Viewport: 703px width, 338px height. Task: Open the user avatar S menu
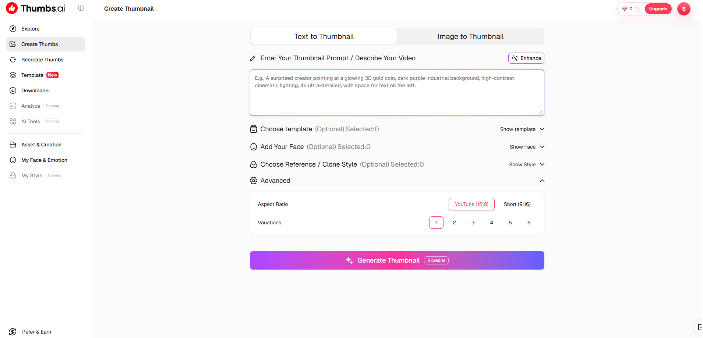coord(683,9)
